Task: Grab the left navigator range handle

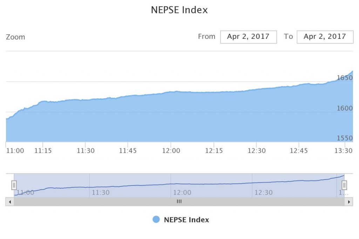Action: pos(14,185)
